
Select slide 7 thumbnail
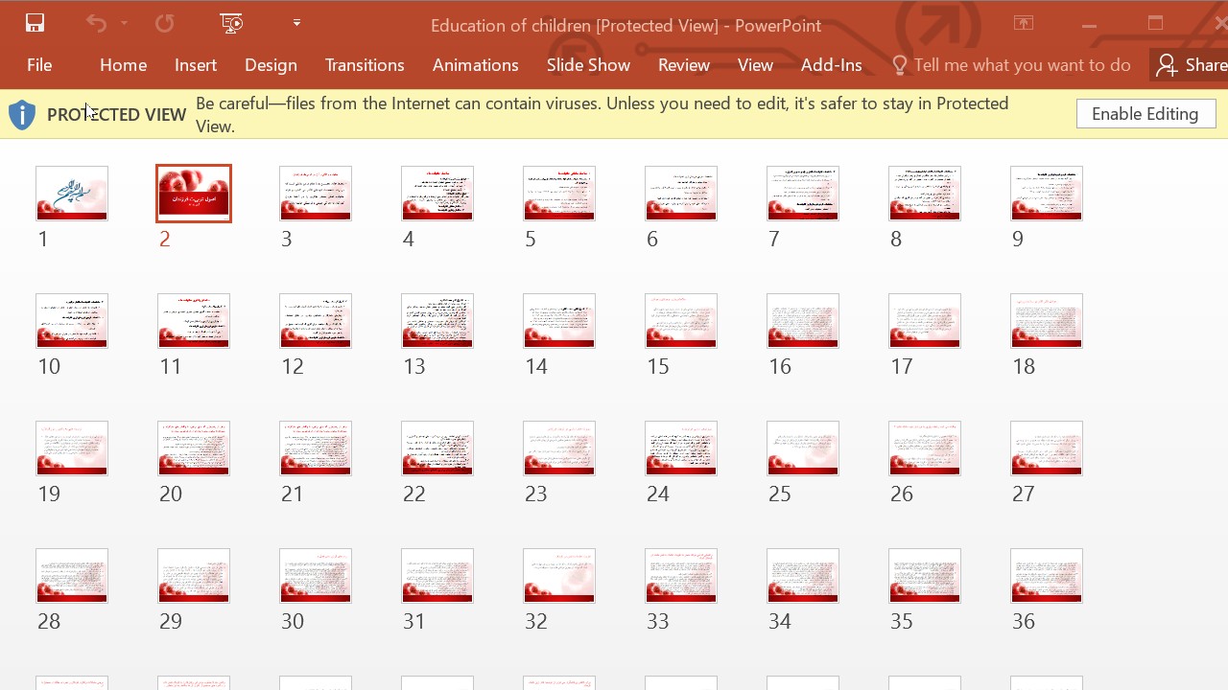(x=803, y=194)
